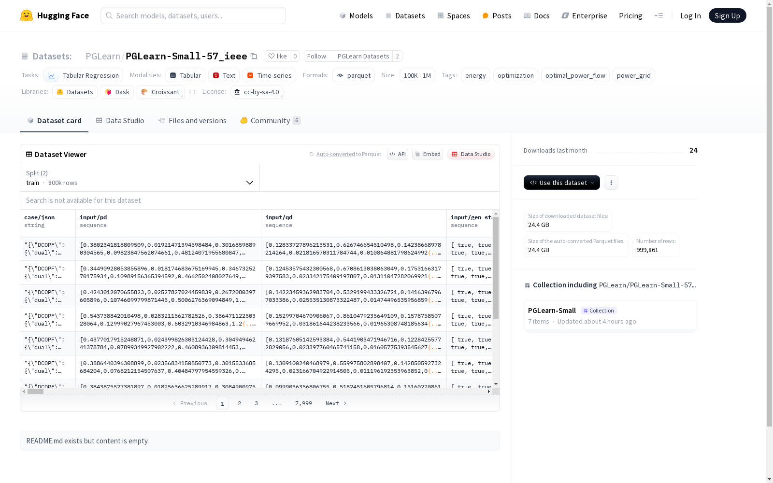Select the Dask library tag

[x=117, y=92]
